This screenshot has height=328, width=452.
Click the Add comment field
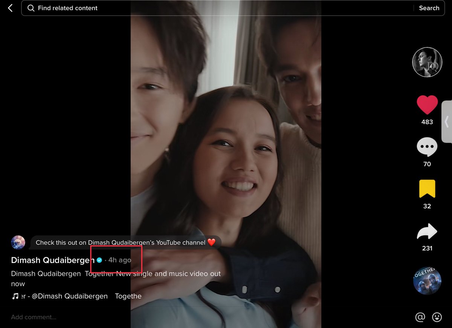[34, 317]
